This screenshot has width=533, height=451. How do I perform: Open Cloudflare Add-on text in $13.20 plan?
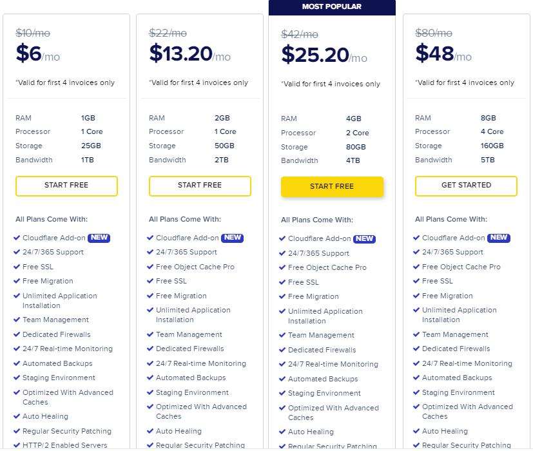(187, 238)
